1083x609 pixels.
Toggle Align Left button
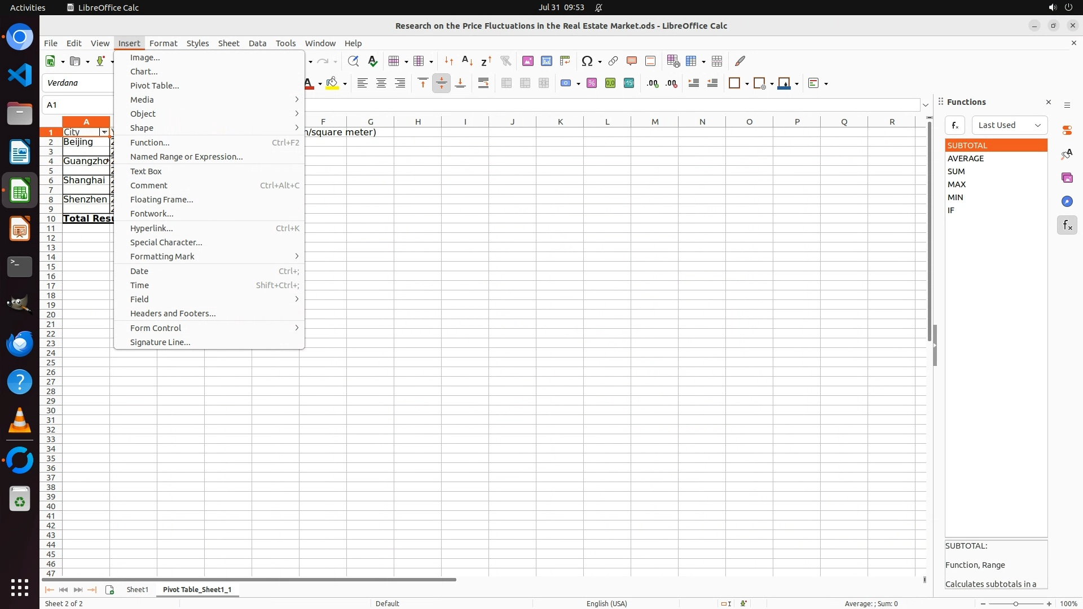point(362,83)
